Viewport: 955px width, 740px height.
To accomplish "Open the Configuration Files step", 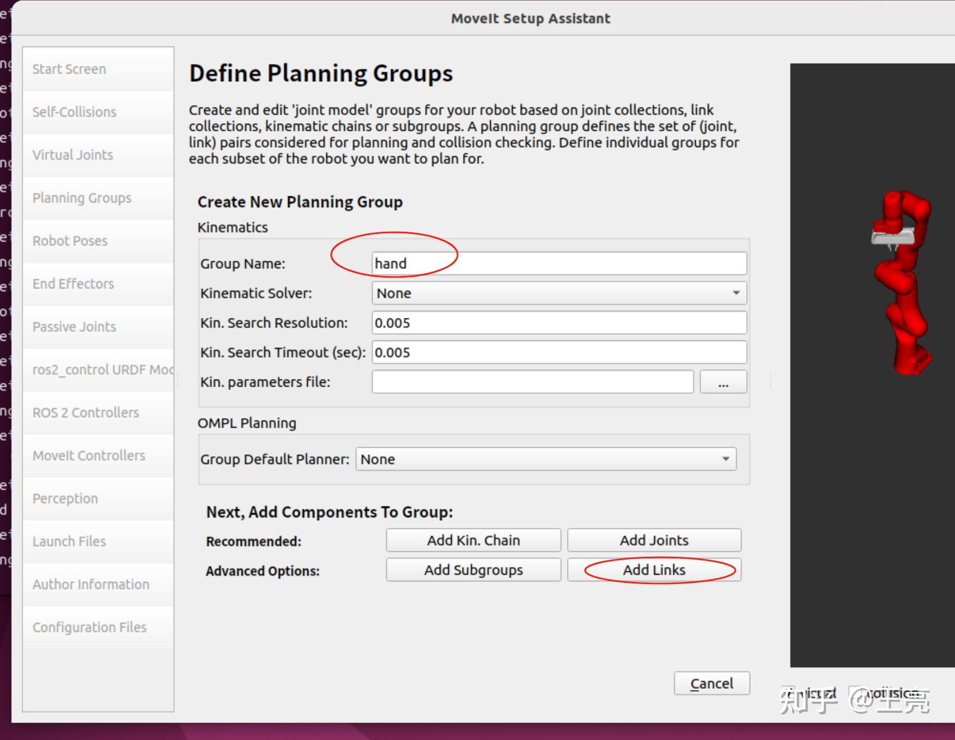I will tap(89, 628).
